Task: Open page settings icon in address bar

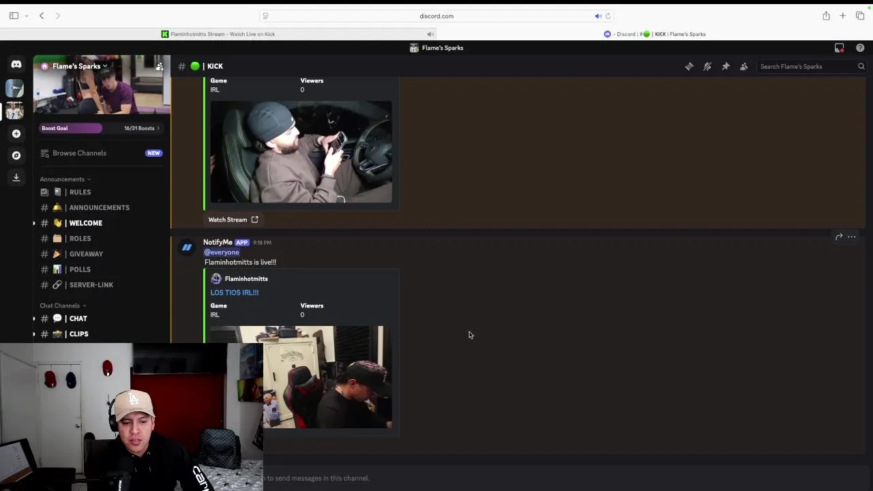Action: (265, 16)
